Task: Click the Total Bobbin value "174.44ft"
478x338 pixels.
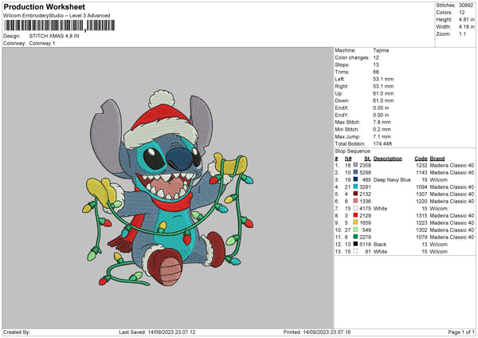Action: pos(382,143)
